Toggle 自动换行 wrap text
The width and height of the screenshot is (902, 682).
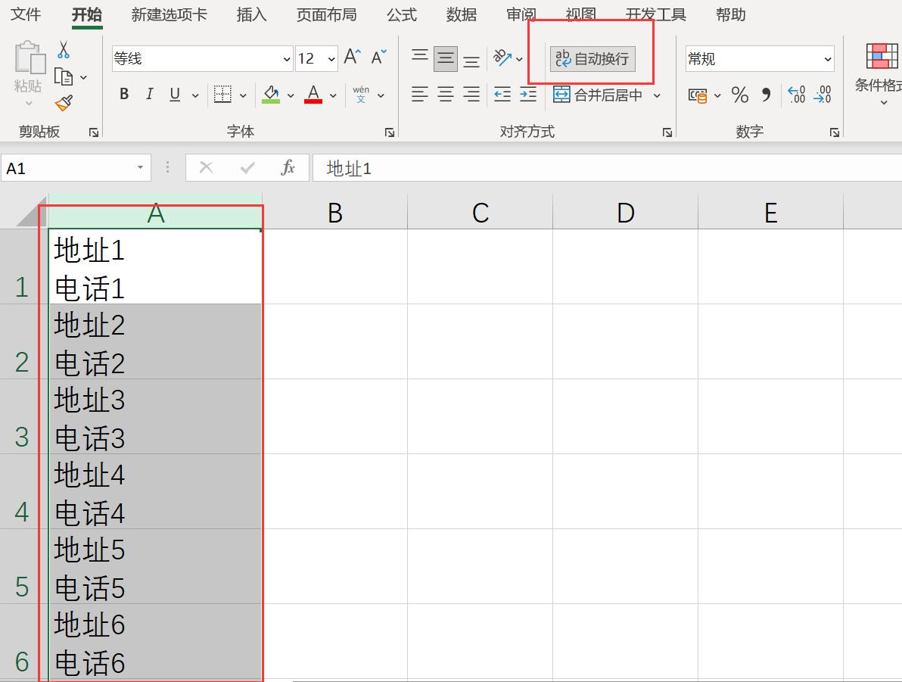(593, 59)
